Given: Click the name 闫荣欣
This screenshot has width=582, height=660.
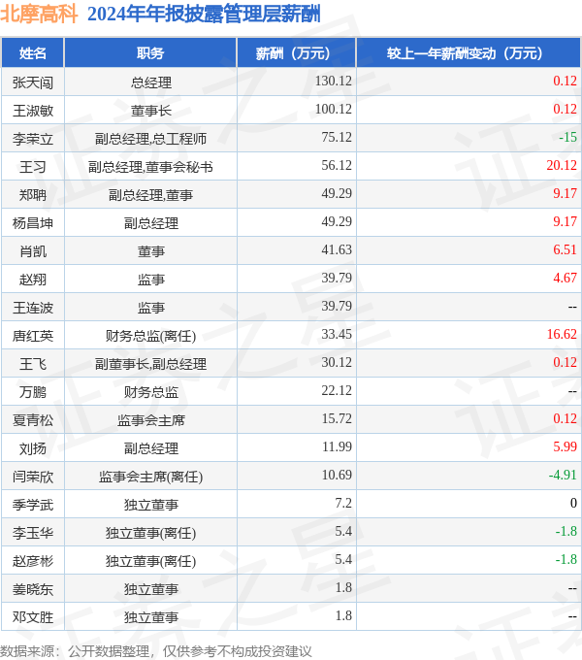Looking at the screenshot, I should 33,477.
